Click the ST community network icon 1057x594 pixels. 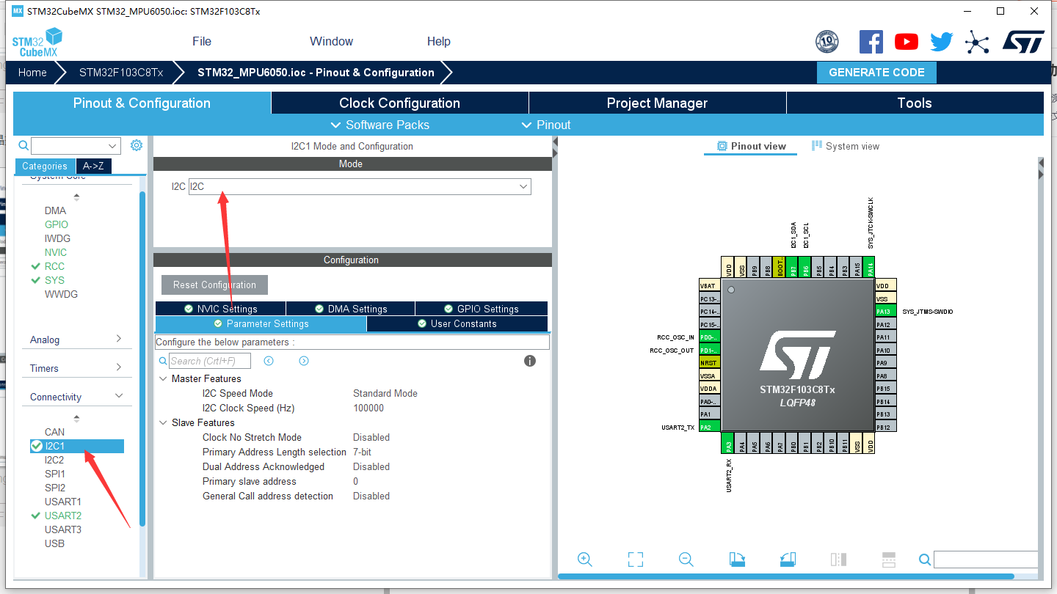(x=977, y=42)
